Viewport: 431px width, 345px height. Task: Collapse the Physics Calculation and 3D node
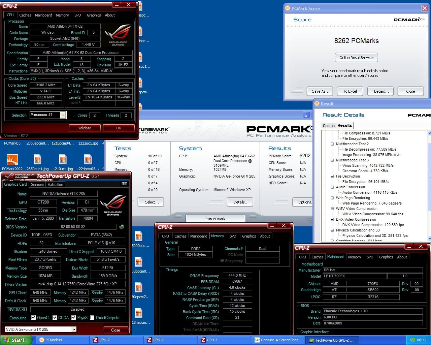332,230
